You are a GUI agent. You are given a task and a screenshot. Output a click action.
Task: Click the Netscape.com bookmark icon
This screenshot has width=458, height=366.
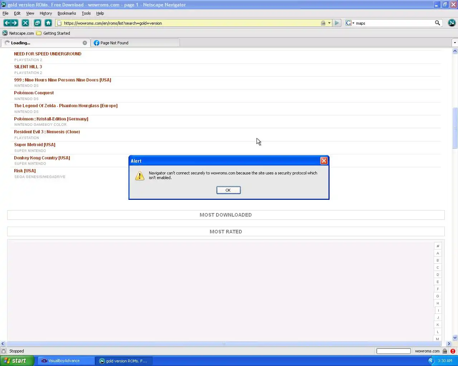click(x=5, y=33)
